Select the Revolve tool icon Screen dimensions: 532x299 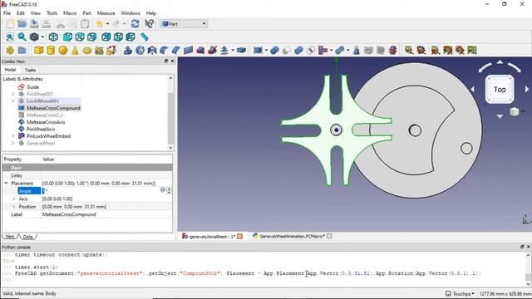140,51
